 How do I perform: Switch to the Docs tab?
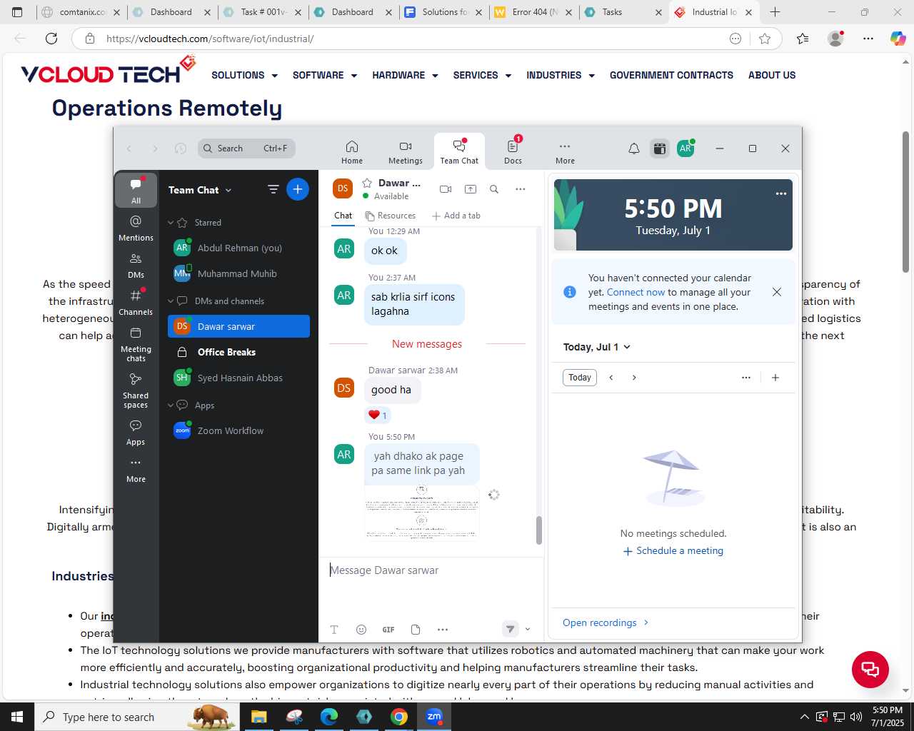coord(513,152)
